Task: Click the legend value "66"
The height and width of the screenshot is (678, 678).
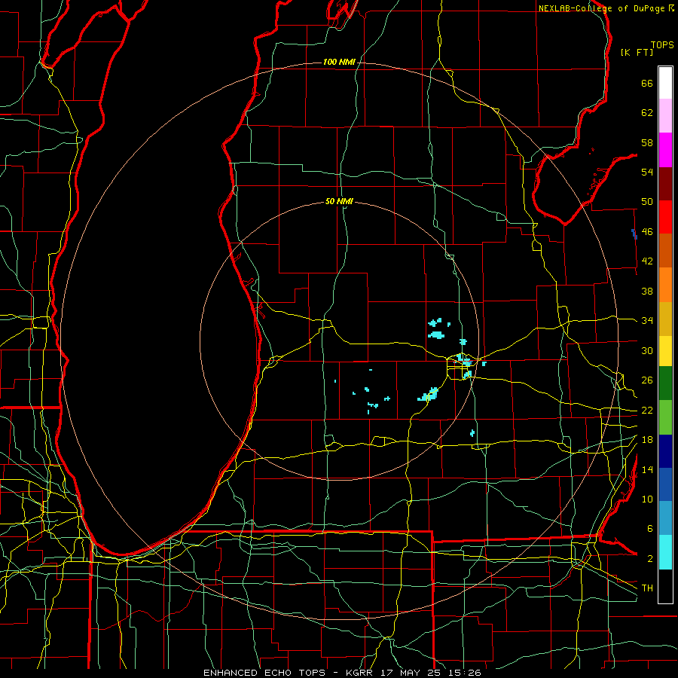Action: click(x=647, y=83)
